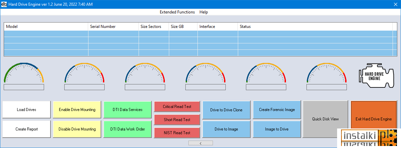
Task: Start a Drive to Drive Clone
Action: 226,110
